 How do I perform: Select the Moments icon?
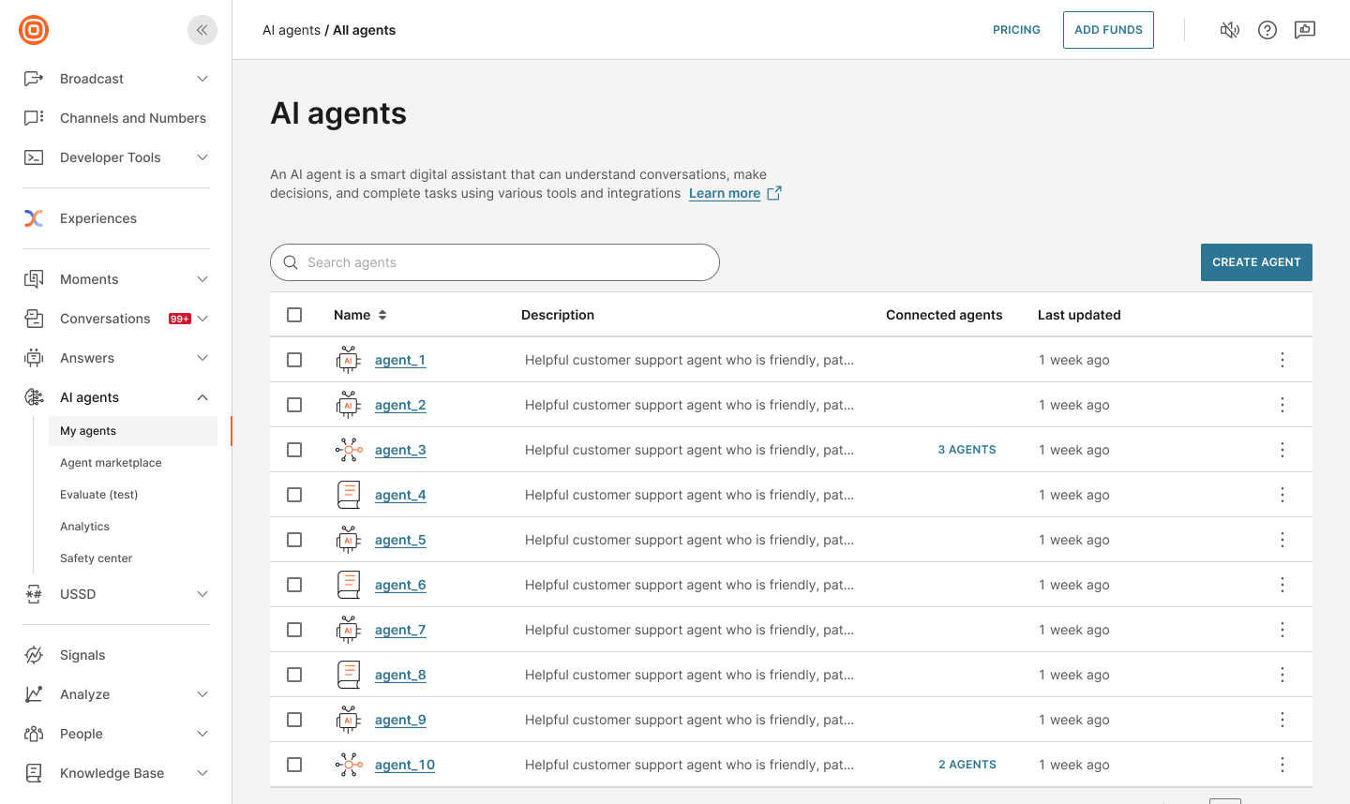pyautogui.click(x=33, y=278)
